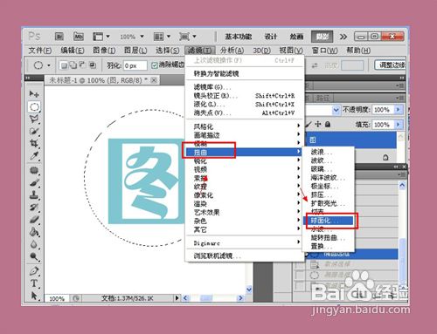Choose 球面化 from the 扭曲 submenu
The image size is (437, 334).
[328, 221]
